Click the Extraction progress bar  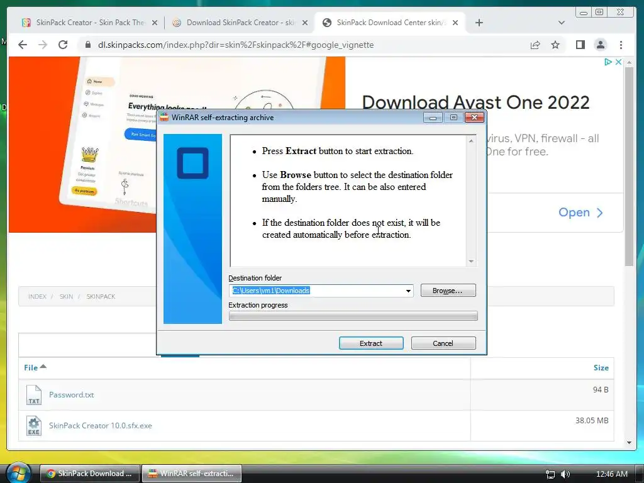(x=353, y=316)
